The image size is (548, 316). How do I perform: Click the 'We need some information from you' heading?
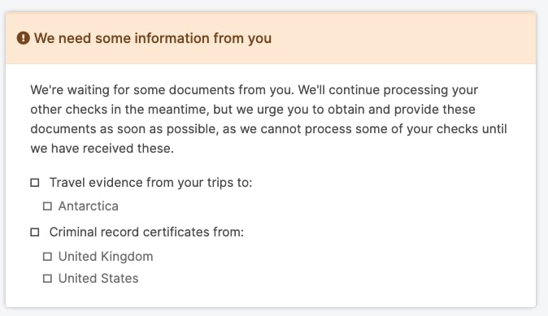pyautogui.click(x=153, y=38)
